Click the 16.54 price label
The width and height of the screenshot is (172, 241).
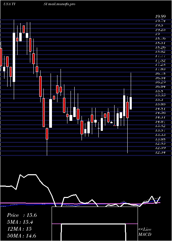(160, 78)
